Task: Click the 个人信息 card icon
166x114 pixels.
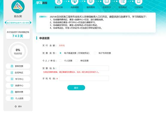Action: 12,98
